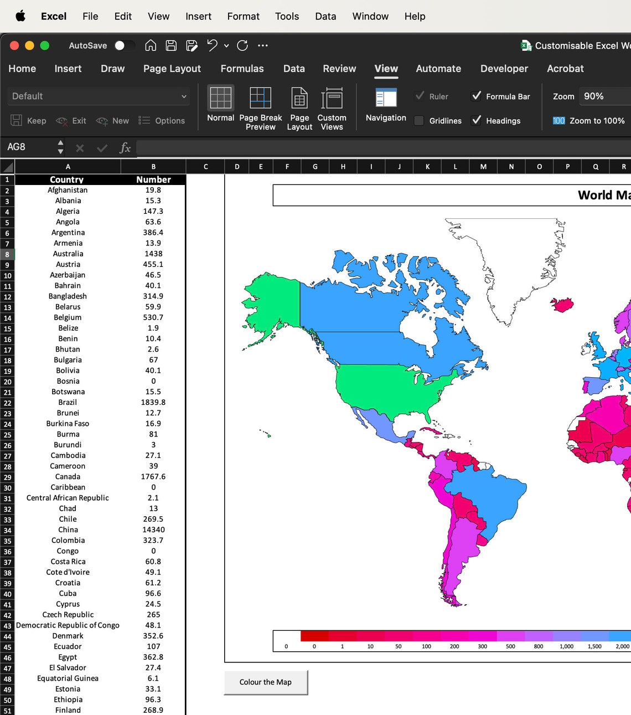Click the Save icon
The image size is (631, 715).
click(171, 45)
